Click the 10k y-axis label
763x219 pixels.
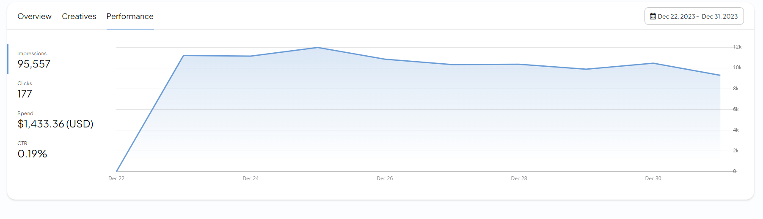coord(737,68)
